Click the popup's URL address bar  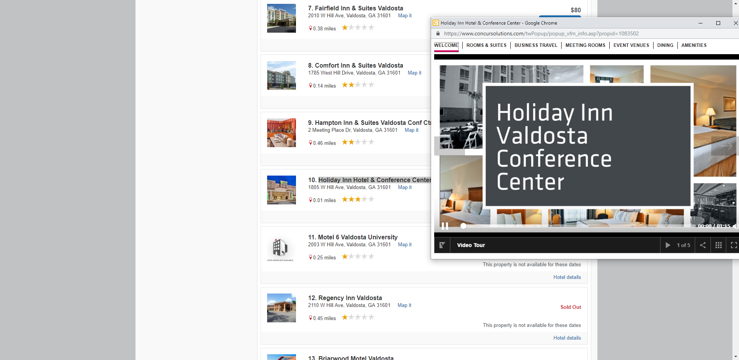[x=541, y=33]
